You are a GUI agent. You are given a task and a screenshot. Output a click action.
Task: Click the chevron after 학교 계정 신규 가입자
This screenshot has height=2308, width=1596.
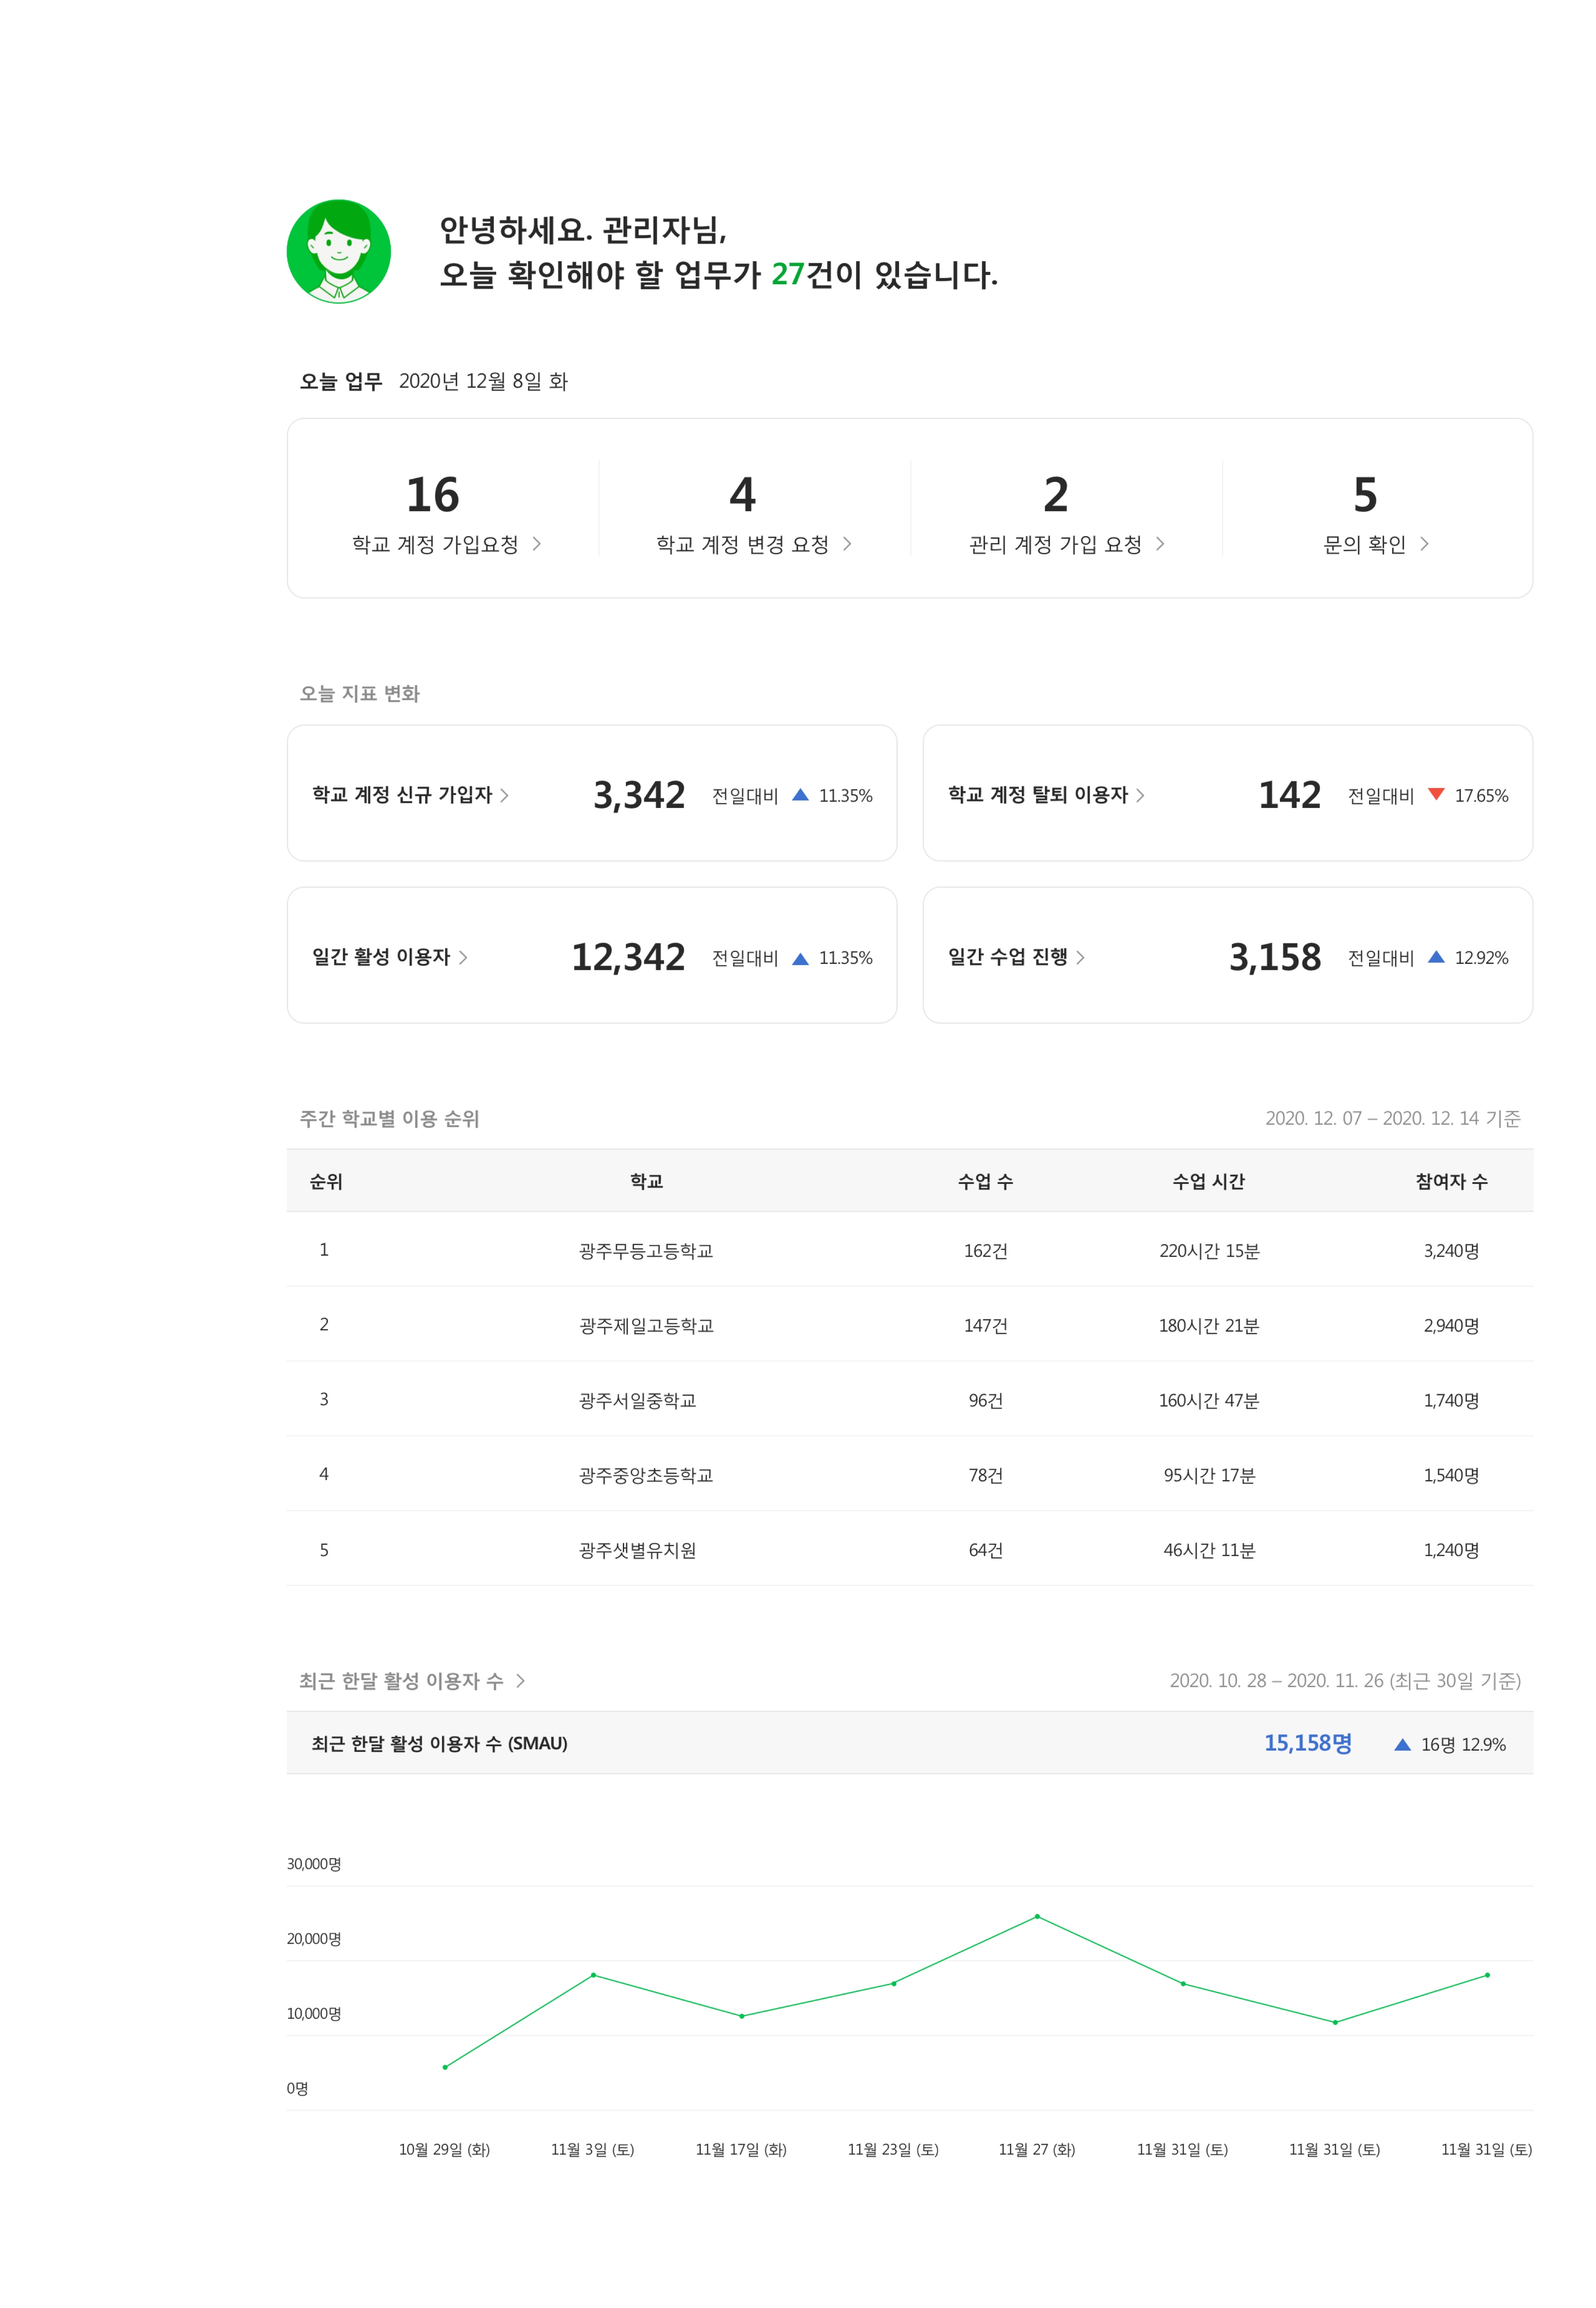504,795
